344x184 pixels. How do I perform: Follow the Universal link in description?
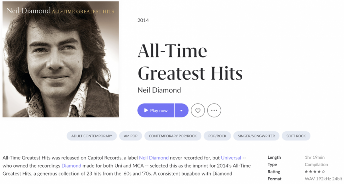(x=231, y=157)
